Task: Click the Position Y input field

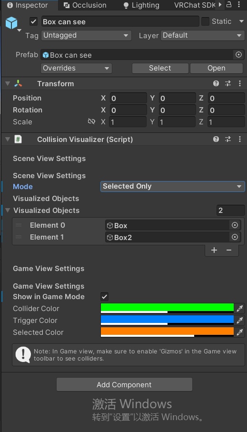Action: click(177, 98)
